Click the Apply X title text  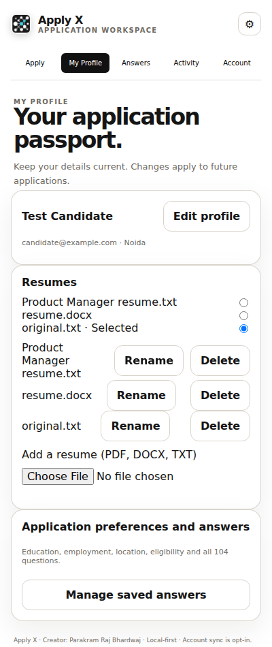pos(61,20)
